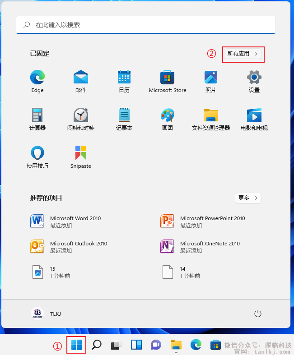Open Microsoft Outlook 2010 recommendation
This screenshot has height=355, width=294.
(69, 247)
